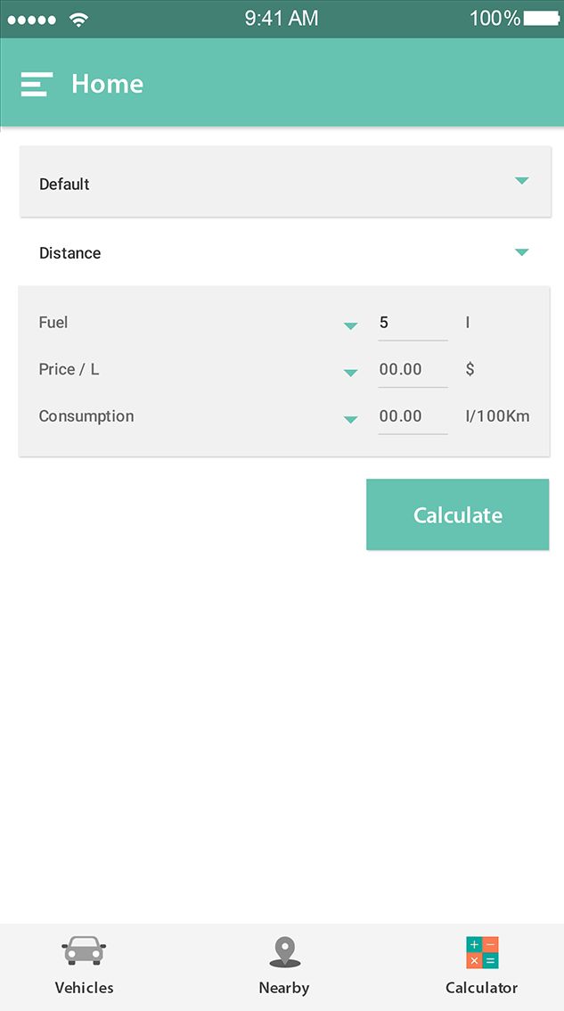The image size is (564, 1011).
Task: Focus the Fuel amount input field
Action: coord(413,323)
